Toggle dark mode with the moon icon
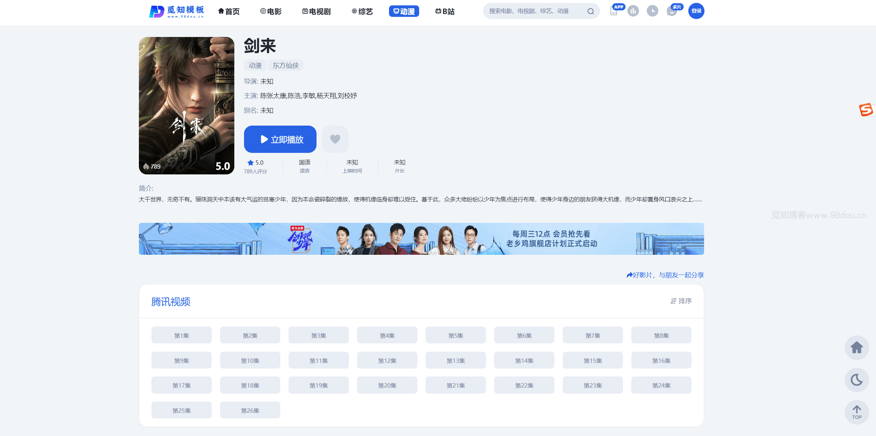The image size is (876, 436). [x=857, y=380]
